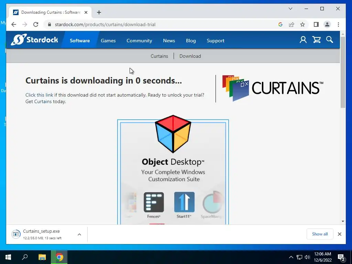Image resolution: width=352 pixels, height=264 pixels.
Task: Click the Curtains product logo
Action: [x=273, y=88]
